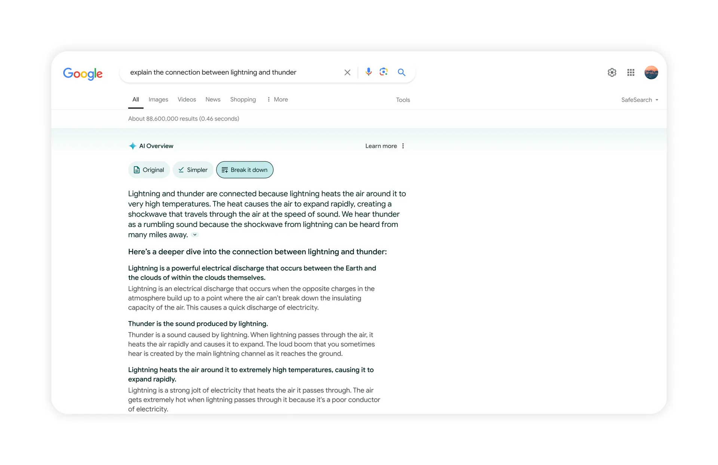718x465 pixels.
Task: Expand the truncated AI Overview text
Action: [x=195, y=235]
